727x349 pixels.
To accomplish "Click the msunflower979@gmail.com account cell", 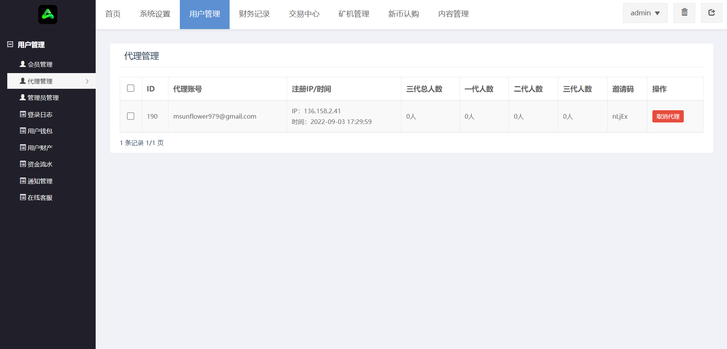I will (x=215, y=116).
